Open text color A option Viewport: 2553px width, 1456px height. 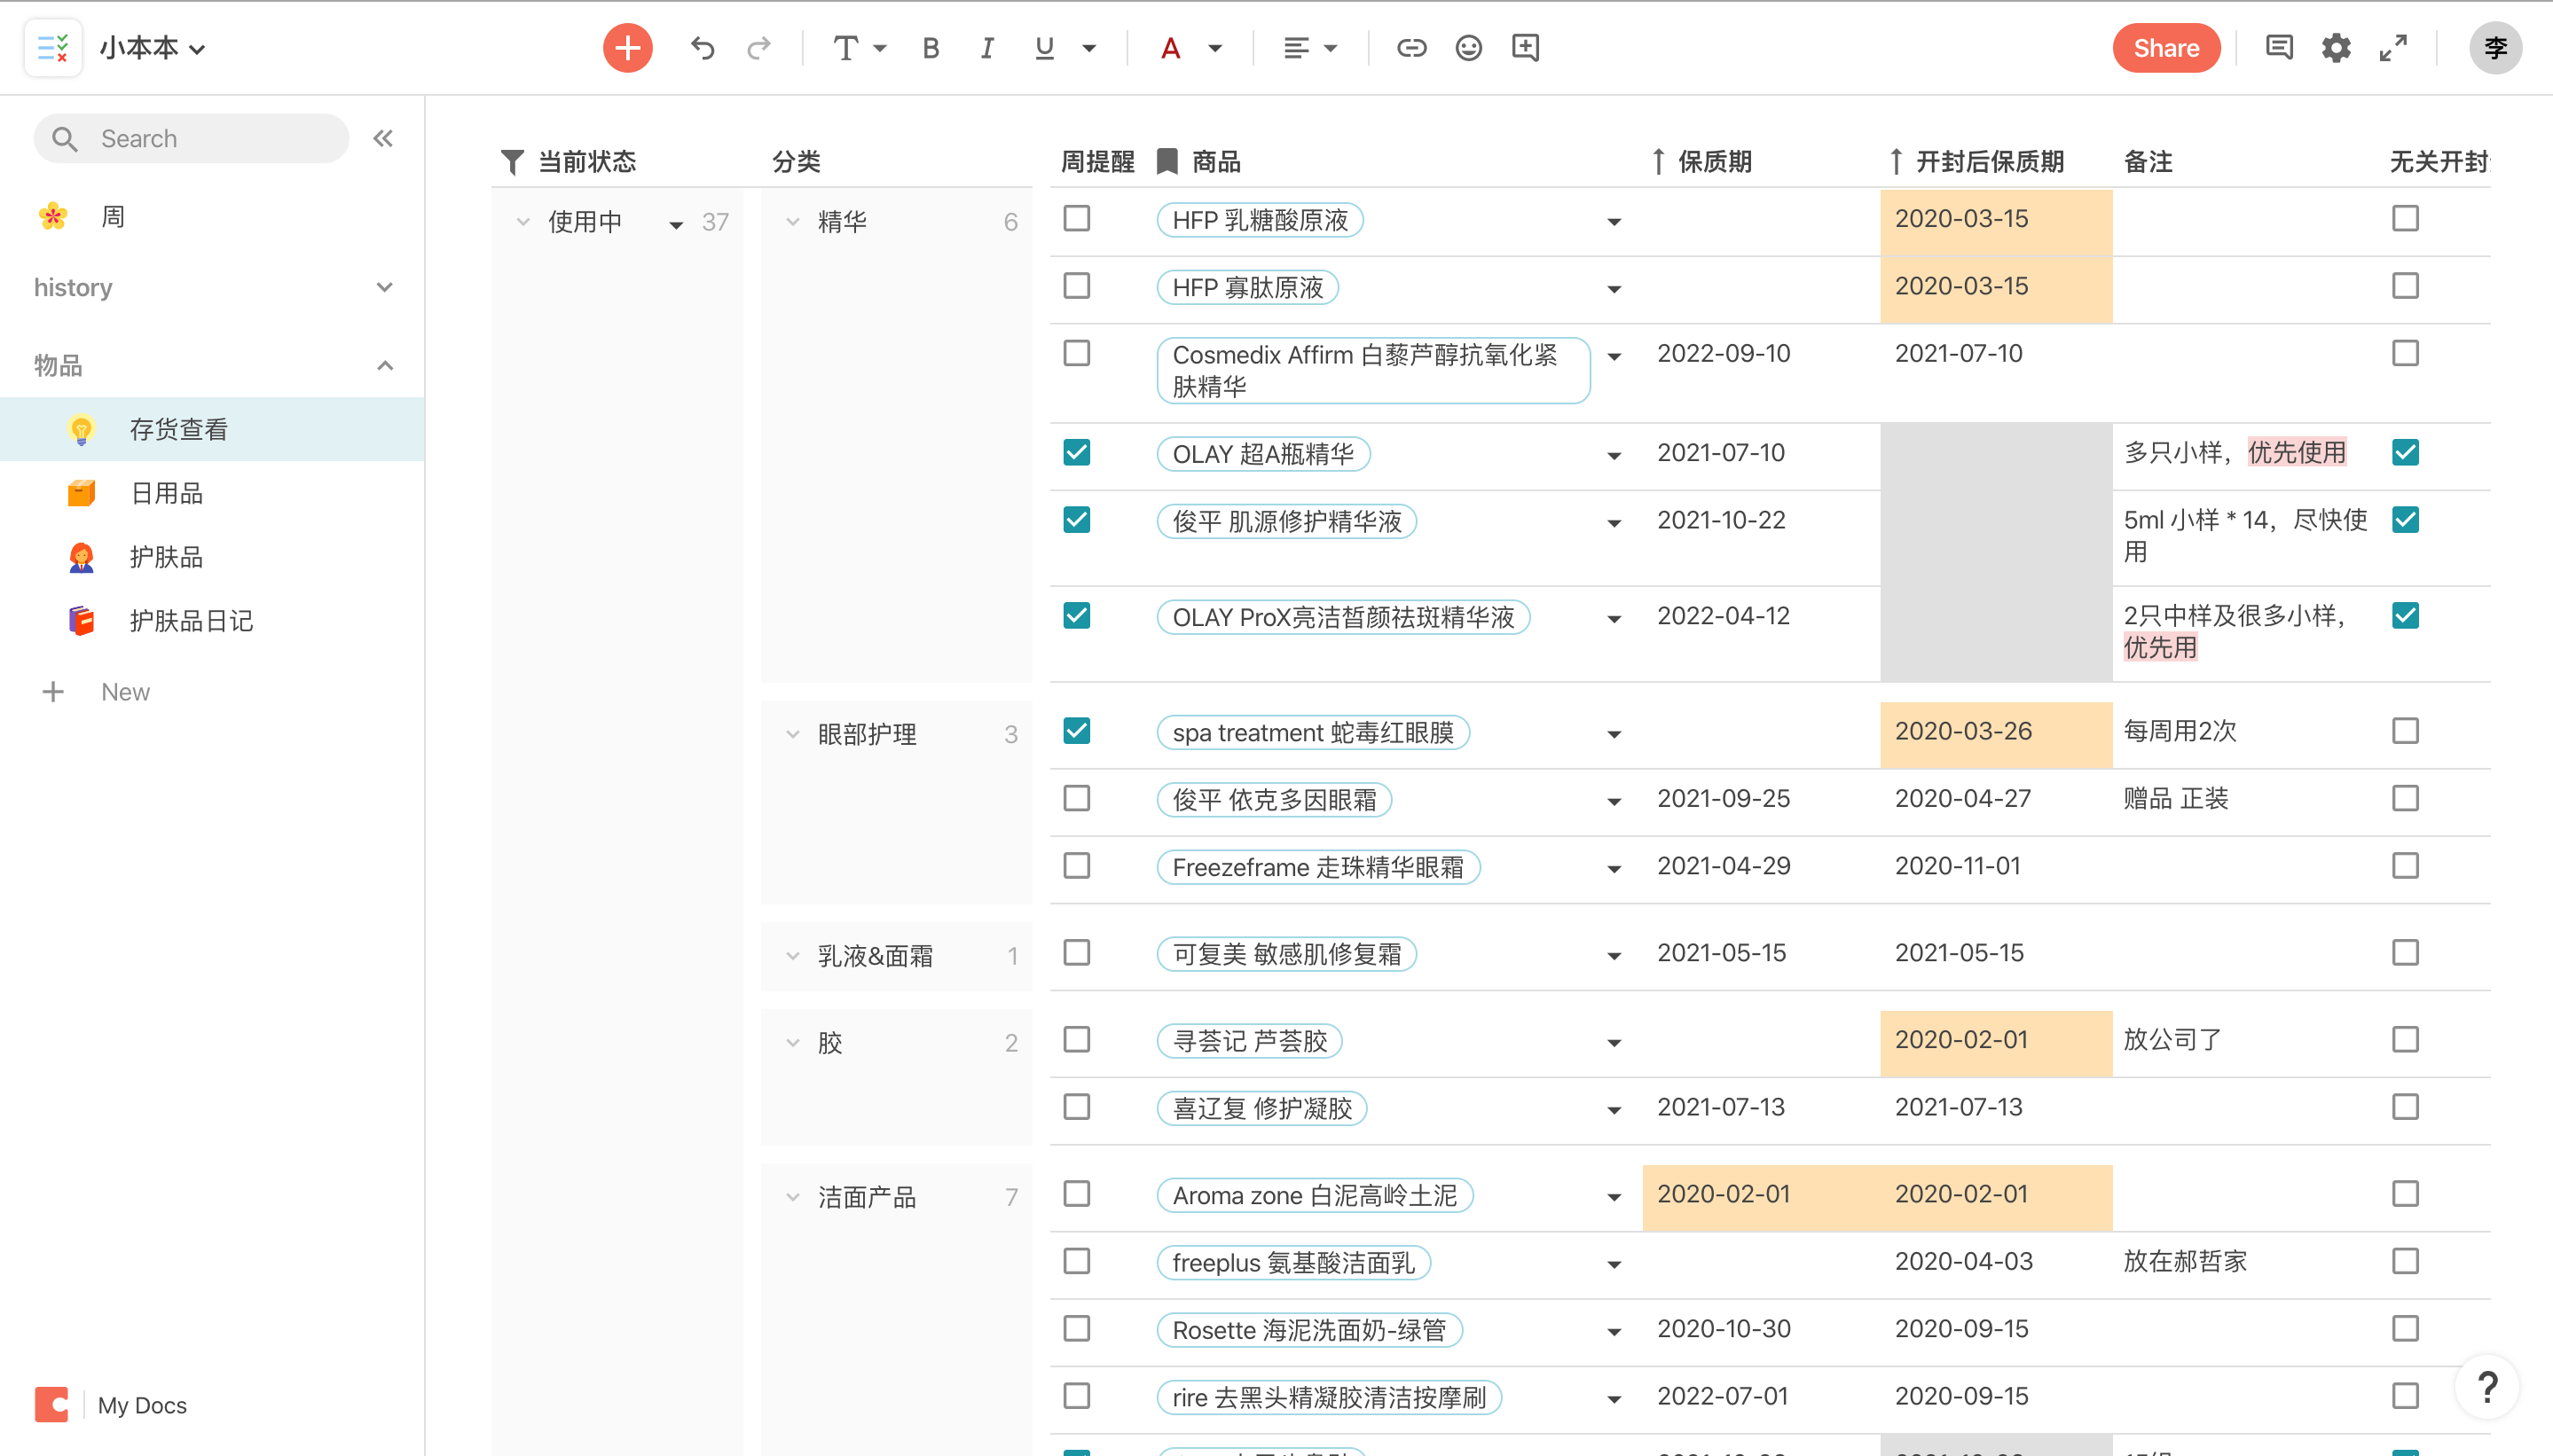1170,48
